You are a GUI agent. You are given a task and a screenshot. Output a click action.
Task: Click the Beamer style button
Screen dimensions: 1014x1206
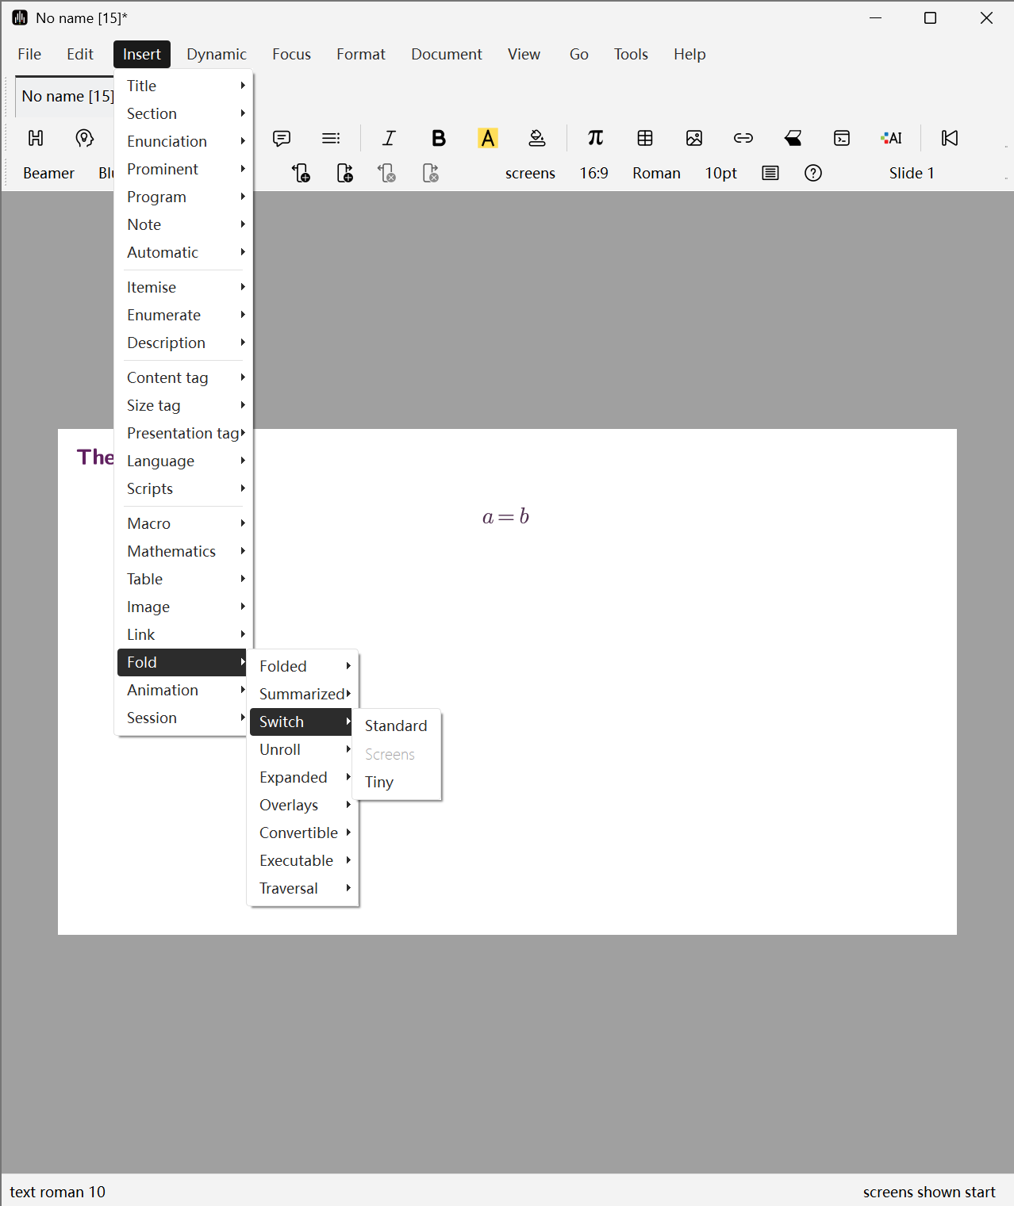(48, 173)
